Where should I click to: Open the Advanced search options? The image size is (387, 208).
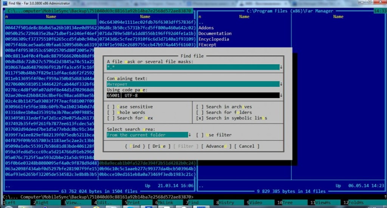[x=215, y=146]
